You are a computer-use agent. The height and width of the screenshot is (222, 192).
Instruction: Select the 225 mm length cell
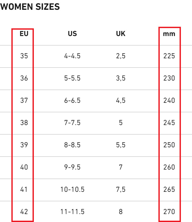coord(169,56)
